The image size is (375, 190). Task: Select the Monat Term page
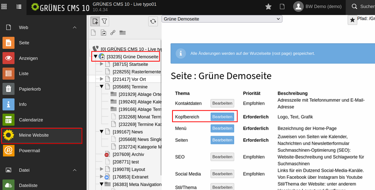point(140,117)
